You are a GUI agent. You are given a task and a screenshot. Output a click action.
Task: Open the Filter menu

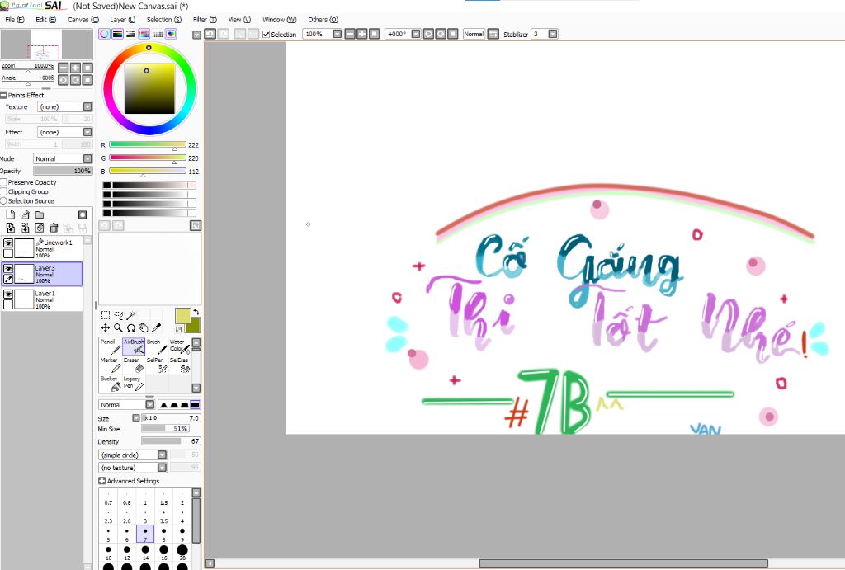pyautogui.click(x=205, y=20)
